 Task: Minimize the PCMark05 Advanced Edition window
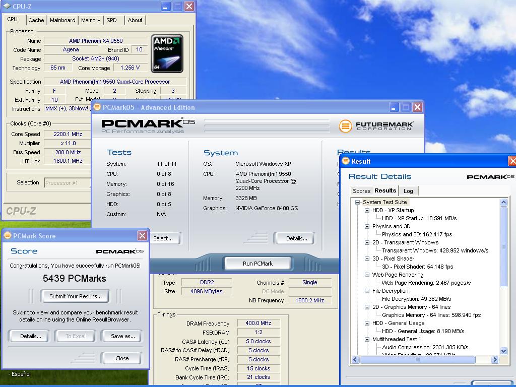pos(394,107)
